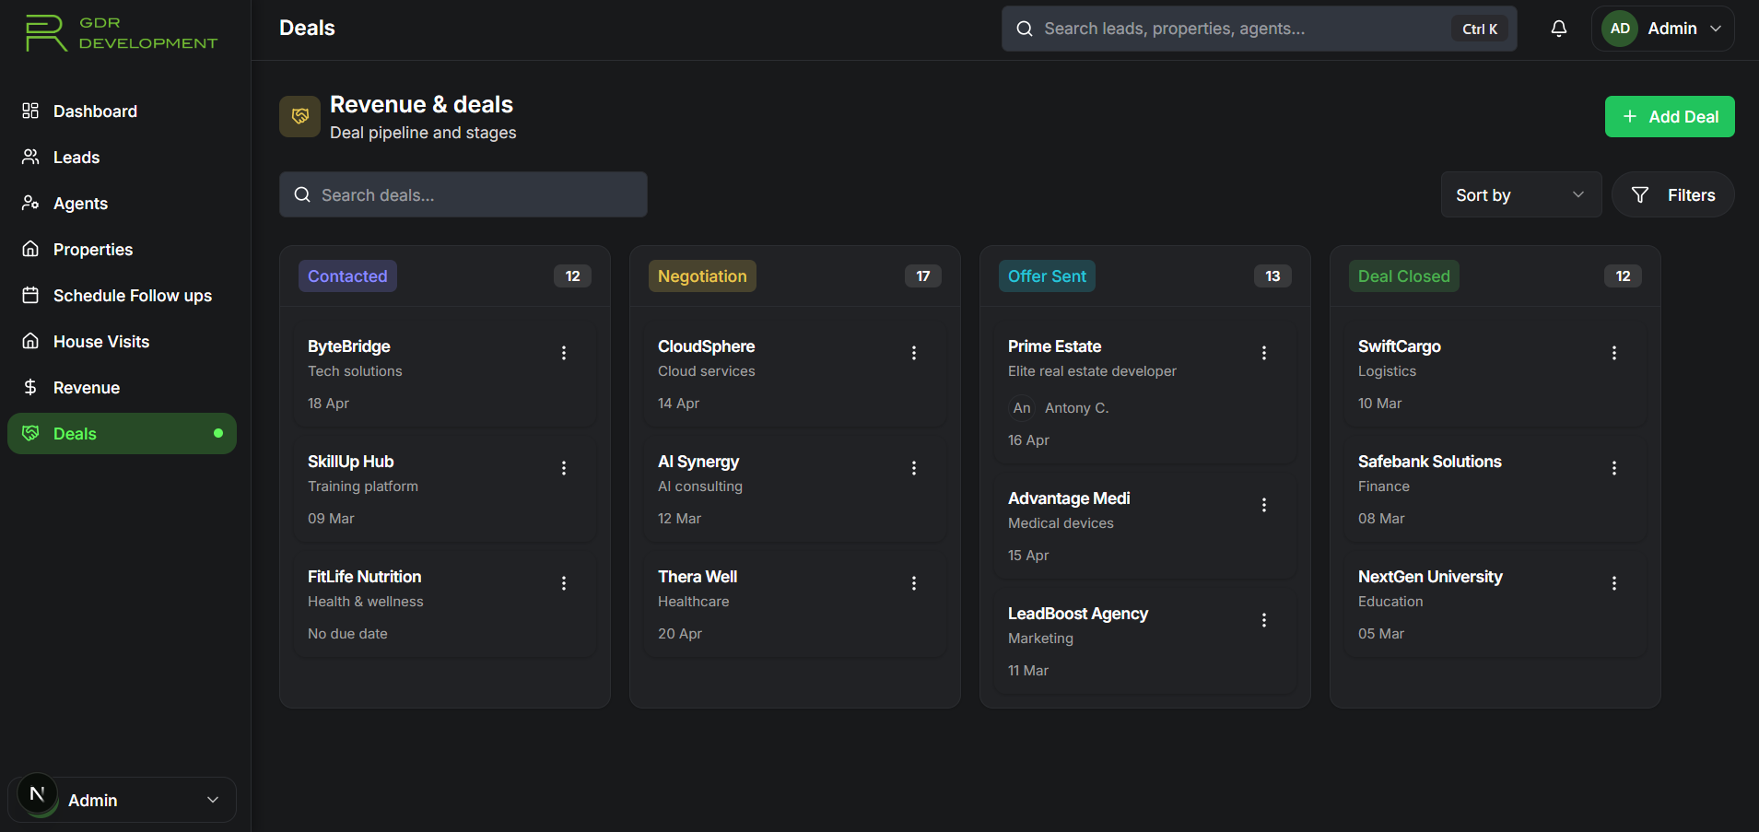Viewport: 1759px width, 832px height.
Task: Open ByteBridge deal options menu
Action: (564, 353)
